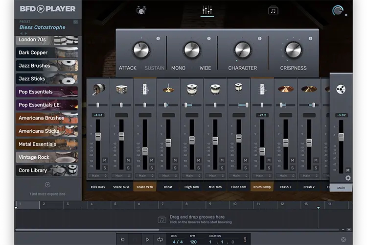Click the Floor Tom pan slider
367x245 pixels.
pyautogui.click(x=238, y=105)
